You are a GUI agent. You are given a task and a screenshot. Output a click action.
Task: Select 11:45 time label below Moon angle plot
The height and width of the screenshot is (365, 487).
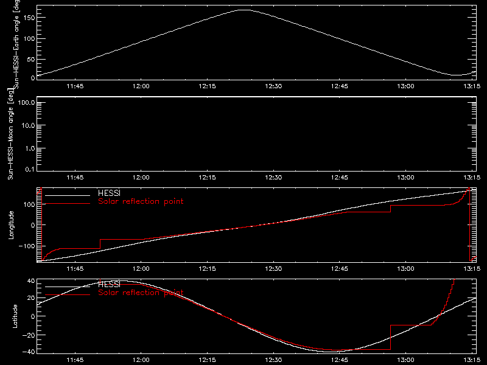tap(75, 178)
